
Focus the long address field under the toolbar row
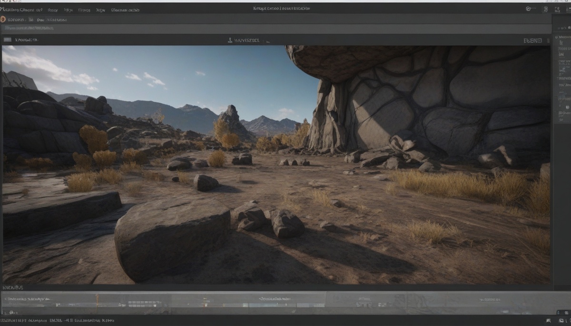276,29
